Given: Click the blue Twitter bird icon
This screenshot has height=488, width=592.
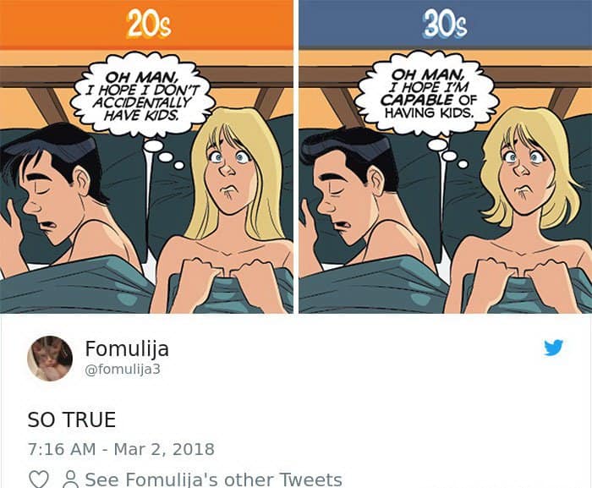Looking at the screenshot, I should click(553, 348).
